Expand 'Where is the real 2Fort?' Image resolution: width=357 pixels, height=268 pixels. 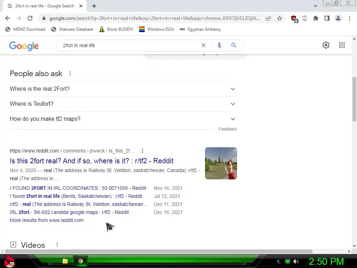(123, 89)
